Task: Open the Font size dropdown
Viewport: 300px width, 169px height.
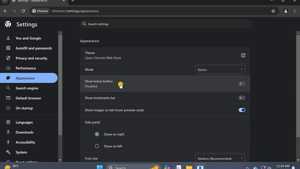Action: pos(220,158)
